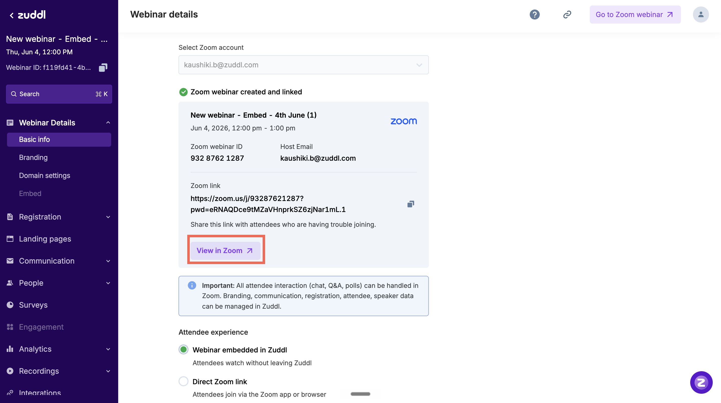Screen dimensions: 721x403
Task: Click the Communication envelope icon
Action: coord(10,261)
